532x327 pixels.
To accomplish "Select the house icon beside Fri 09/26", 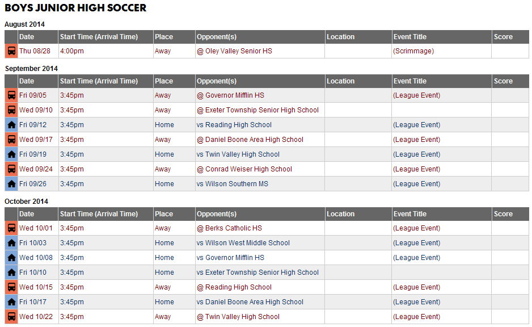I will 11,184.
